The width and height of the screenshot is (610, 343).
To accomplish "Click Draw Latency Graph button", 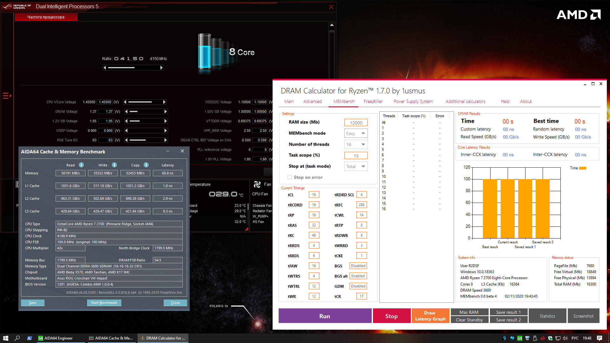I will 430,316.
